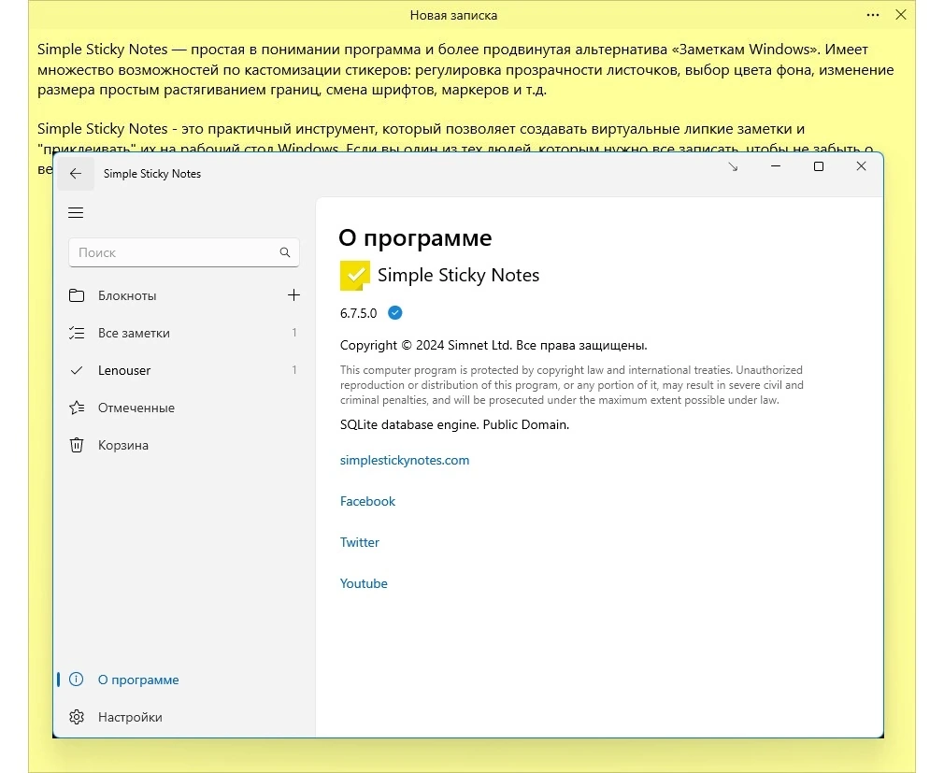The image size is (944, 773).
Task: Click the Simple Sticky Notes logo
Action: pos(354,275)
